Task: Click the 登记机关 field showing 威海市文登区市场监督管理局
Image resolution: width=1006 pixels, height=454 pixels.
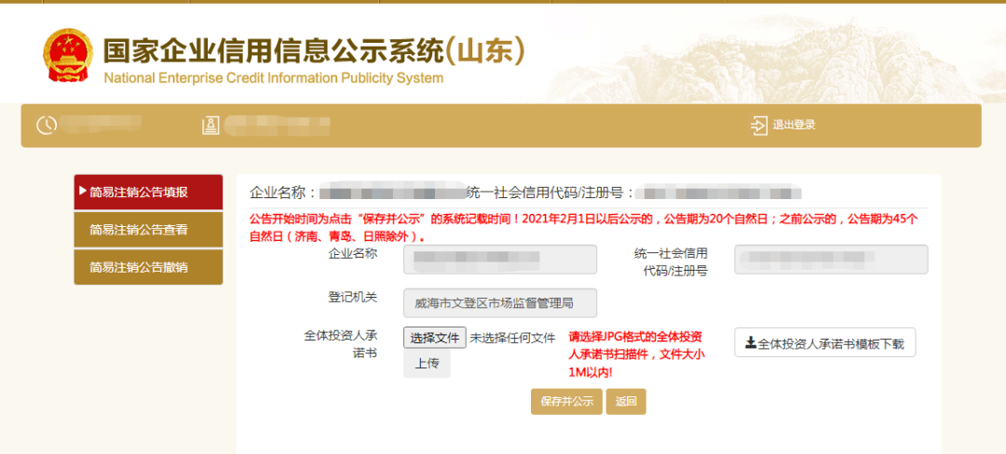Action: click(x=500, y=303)
